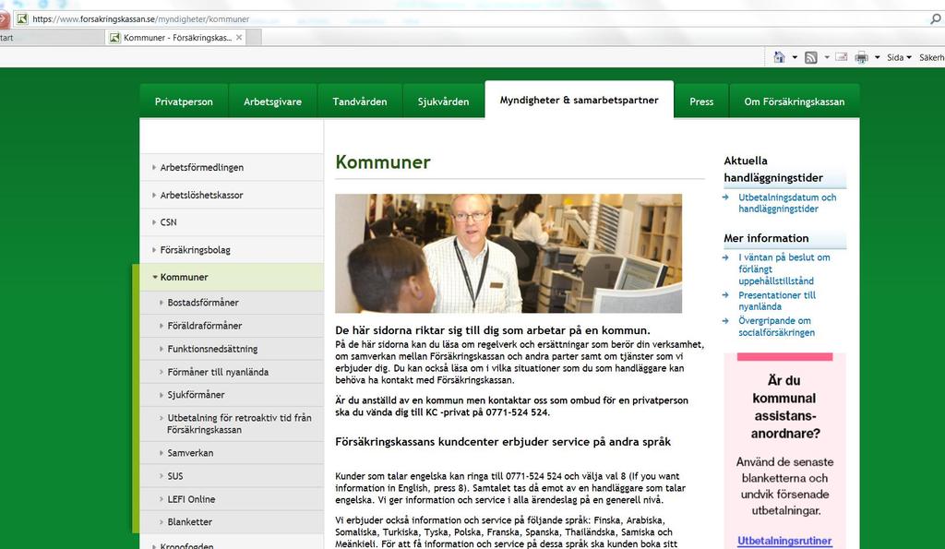This screenshot has width=945, height=549.
Task: Open the Om Försäkringskassan tab
Action: 795,101
